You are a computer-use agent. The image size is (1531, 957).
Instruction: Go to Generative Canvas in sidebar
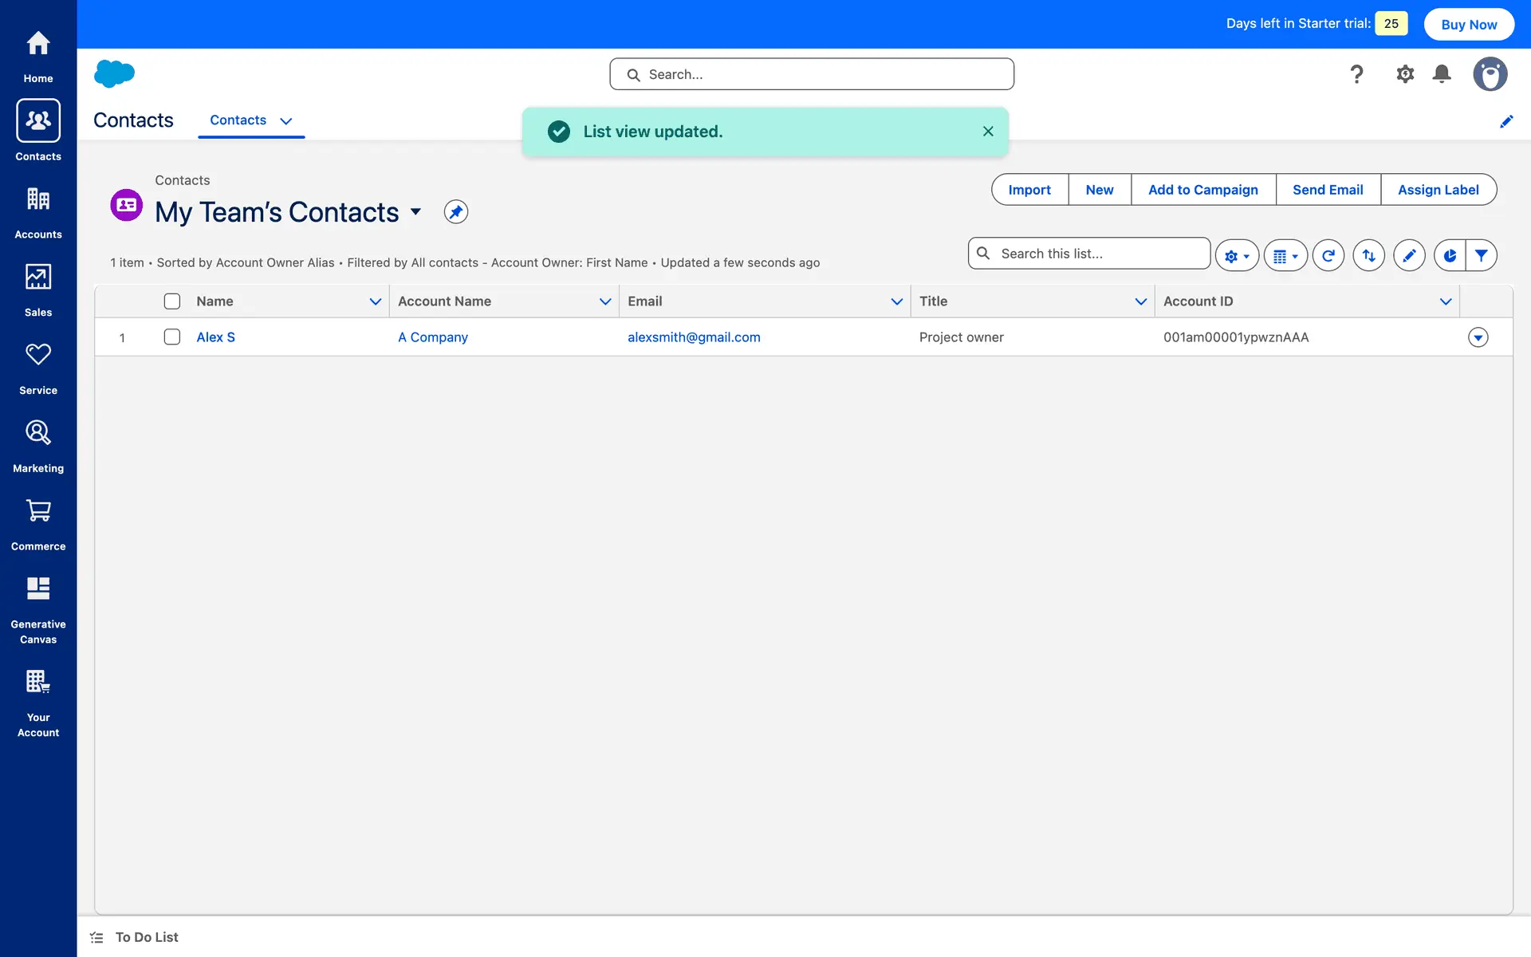pyautogui.click(x=38, y=610)
